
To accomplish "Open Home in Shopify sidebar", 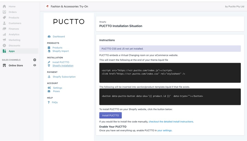I will coord(12,7).
